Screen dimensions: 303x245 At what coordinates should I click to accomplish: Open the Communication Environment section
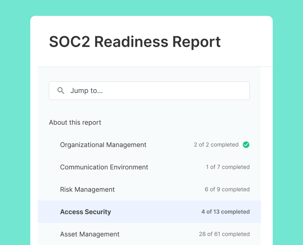point(104,167)
